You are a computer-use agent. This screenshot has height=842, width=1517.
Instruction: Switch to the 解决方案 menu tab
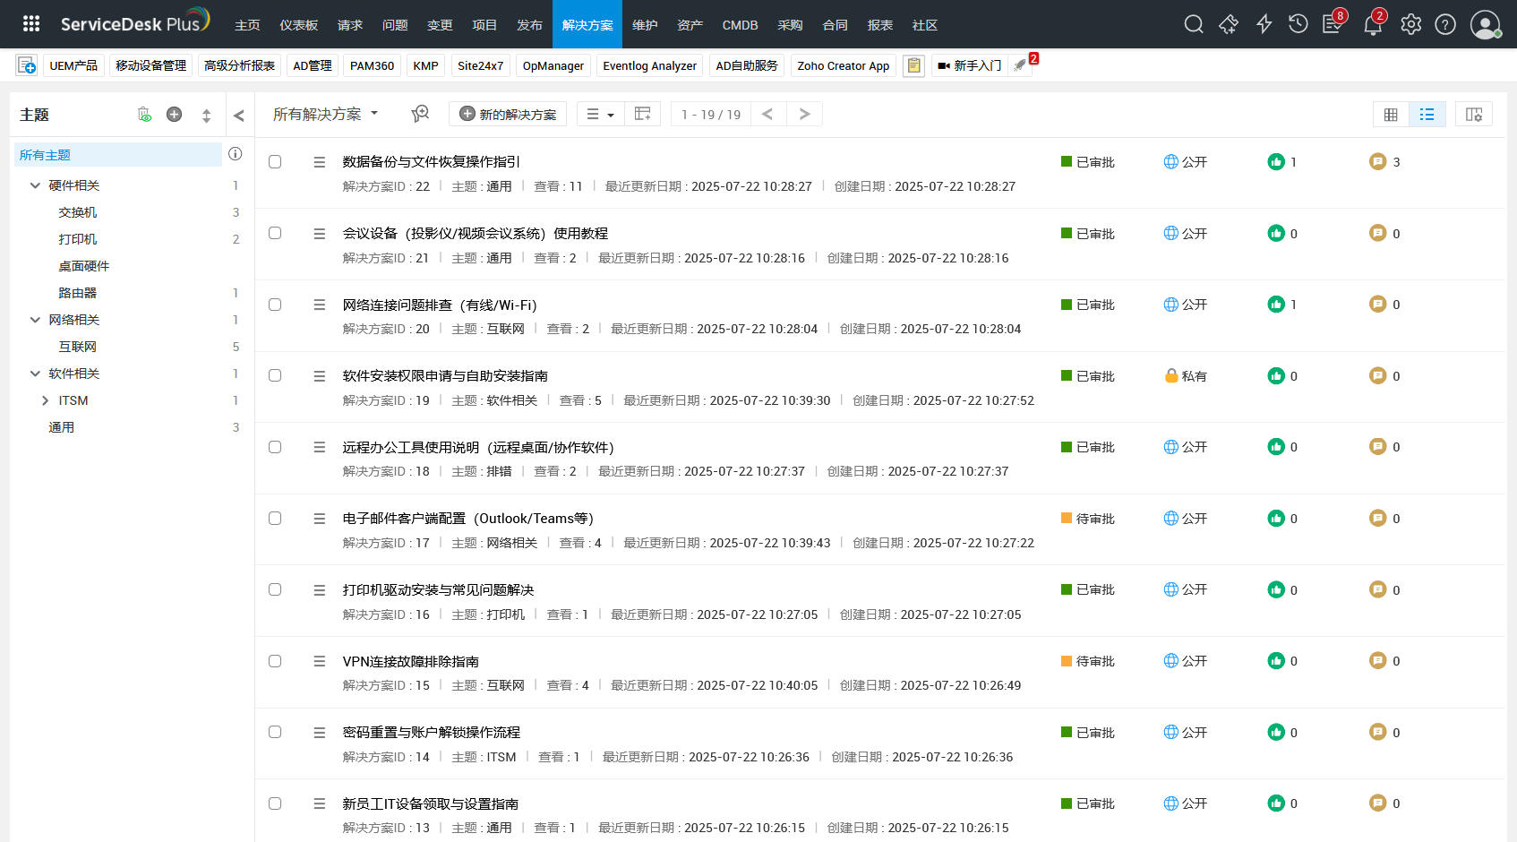pos(587,24)
